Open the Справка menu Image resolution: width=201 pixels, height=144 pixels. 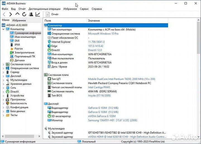tap(97, 9)
